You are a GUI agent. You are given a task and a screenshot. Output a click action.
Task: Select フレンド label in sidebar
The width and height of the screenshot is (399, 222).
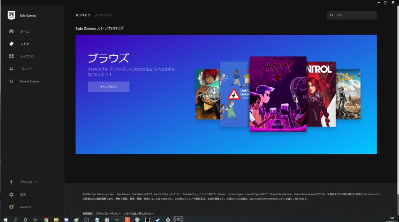(26, 69)
